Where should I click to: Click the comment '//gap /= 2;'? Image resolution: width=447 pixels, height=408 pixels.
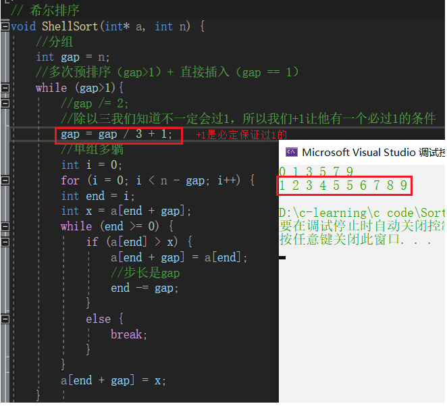pyautogui.click(x=95, y=103)
